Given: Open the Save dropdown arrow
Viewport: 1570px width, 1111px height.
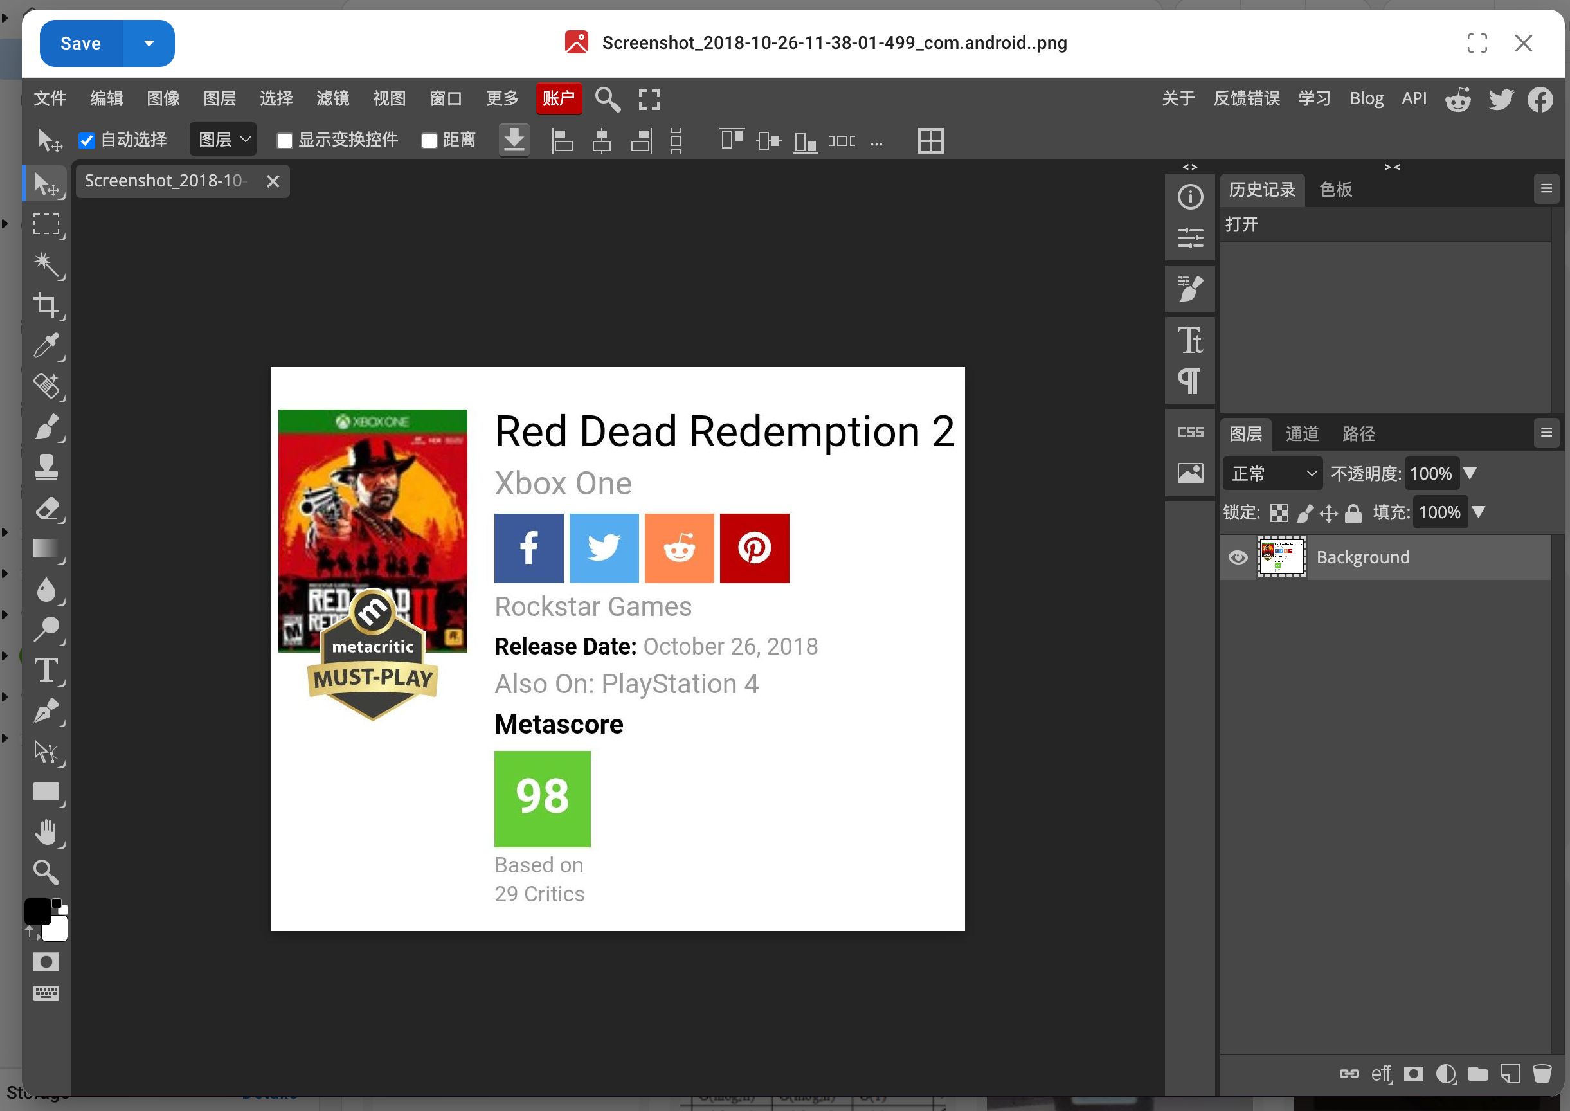Looking at the screenshot, I should (149, 44).
